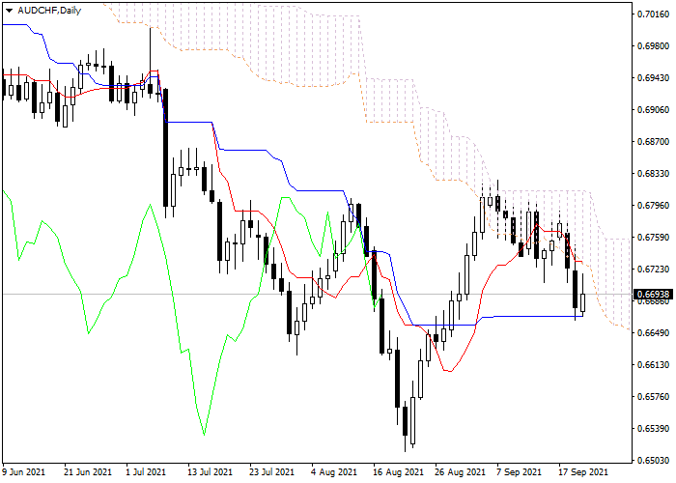Click the 0.70160 price scale label

click(653, 14)
